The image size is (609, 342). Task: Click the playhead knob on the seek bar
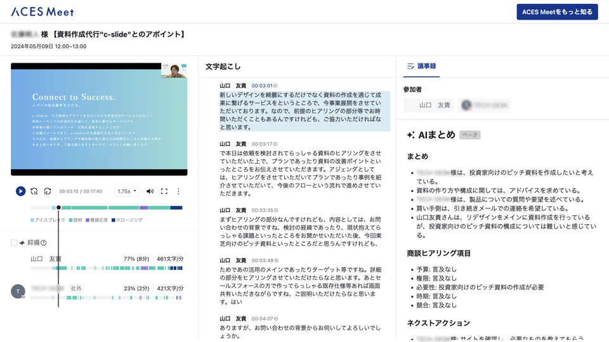[58, 208]
